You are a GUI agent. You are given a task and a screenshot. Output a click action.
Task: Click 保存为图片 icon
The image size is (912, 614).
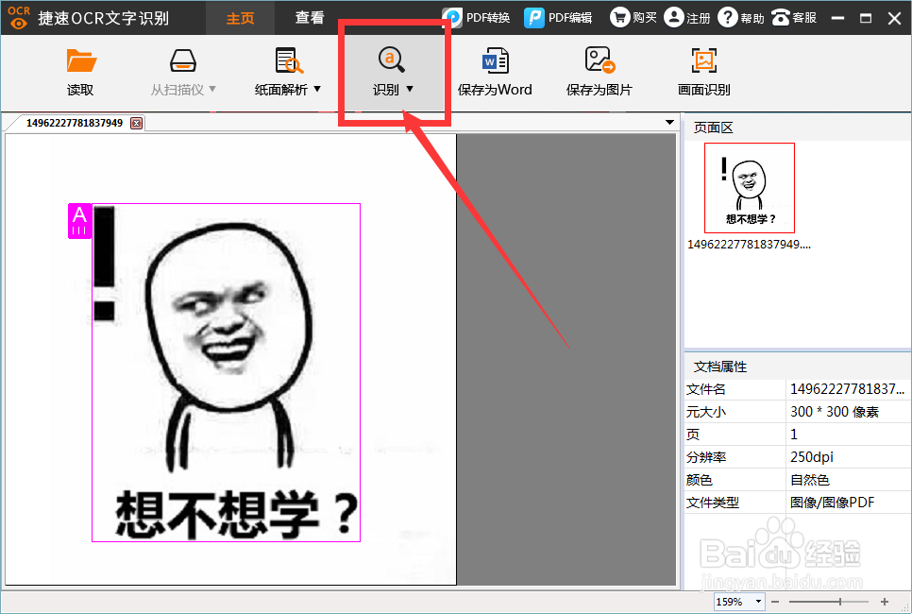coord(600,60)
